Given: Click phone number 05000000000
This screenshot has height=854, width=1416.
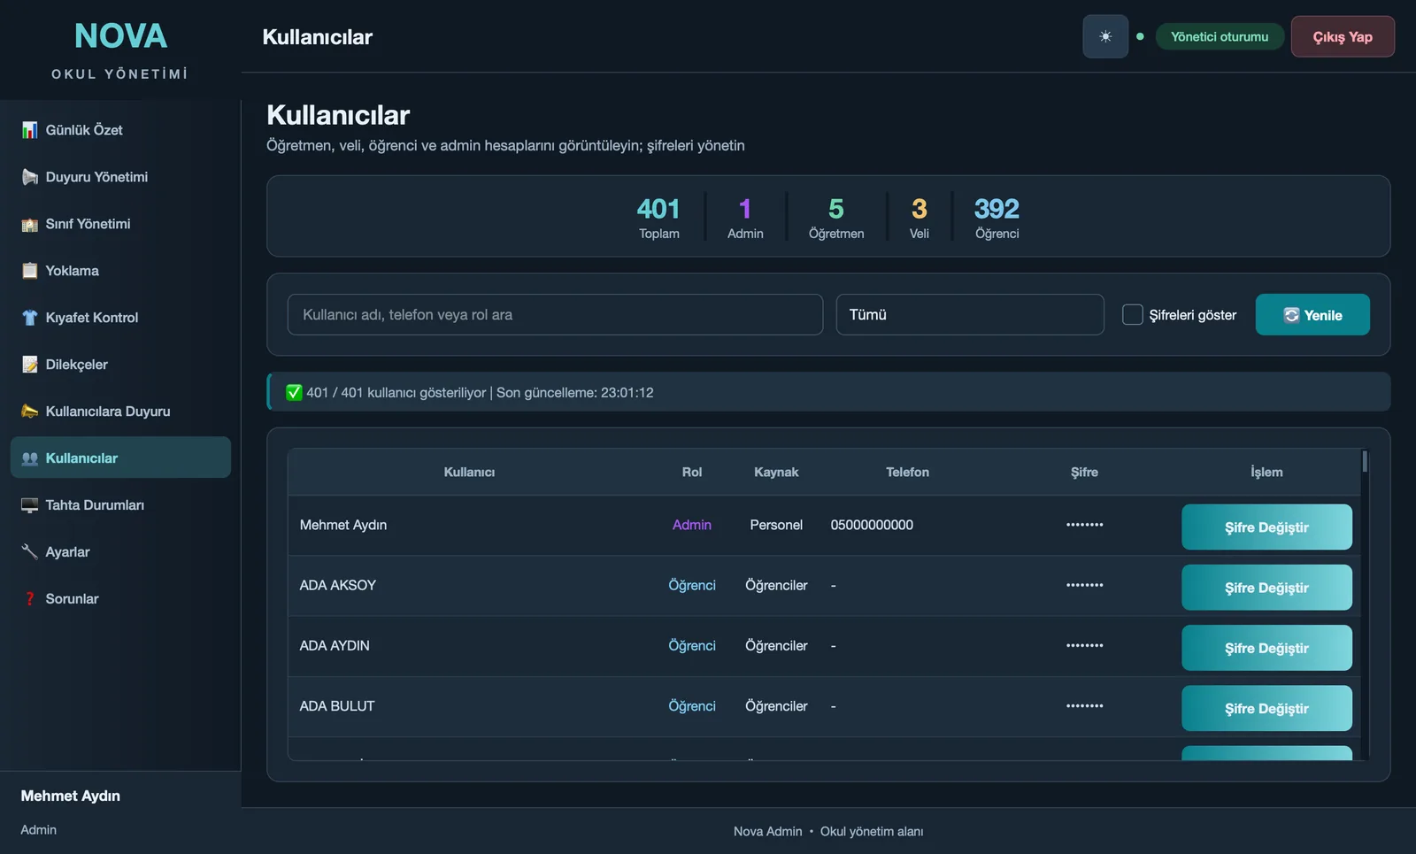Looking at the screenshot, I should click(x=872, y=525).
